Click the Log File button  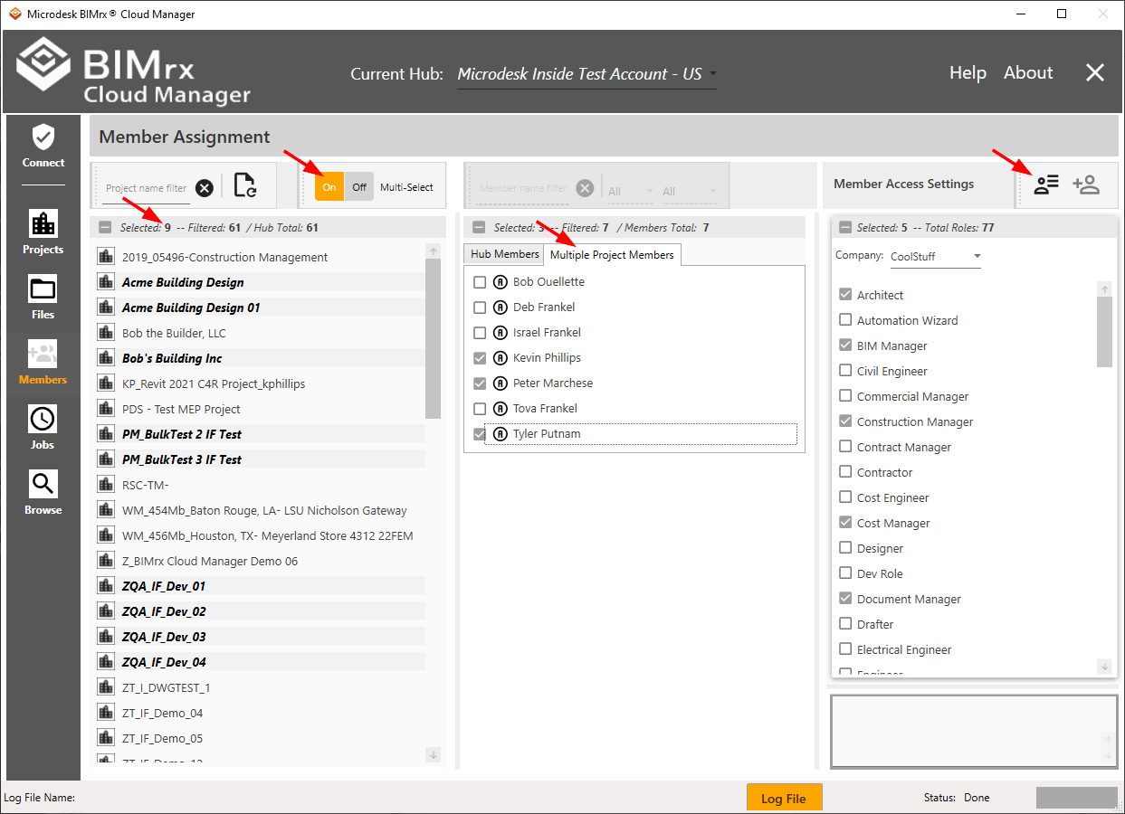pos(784,798)
